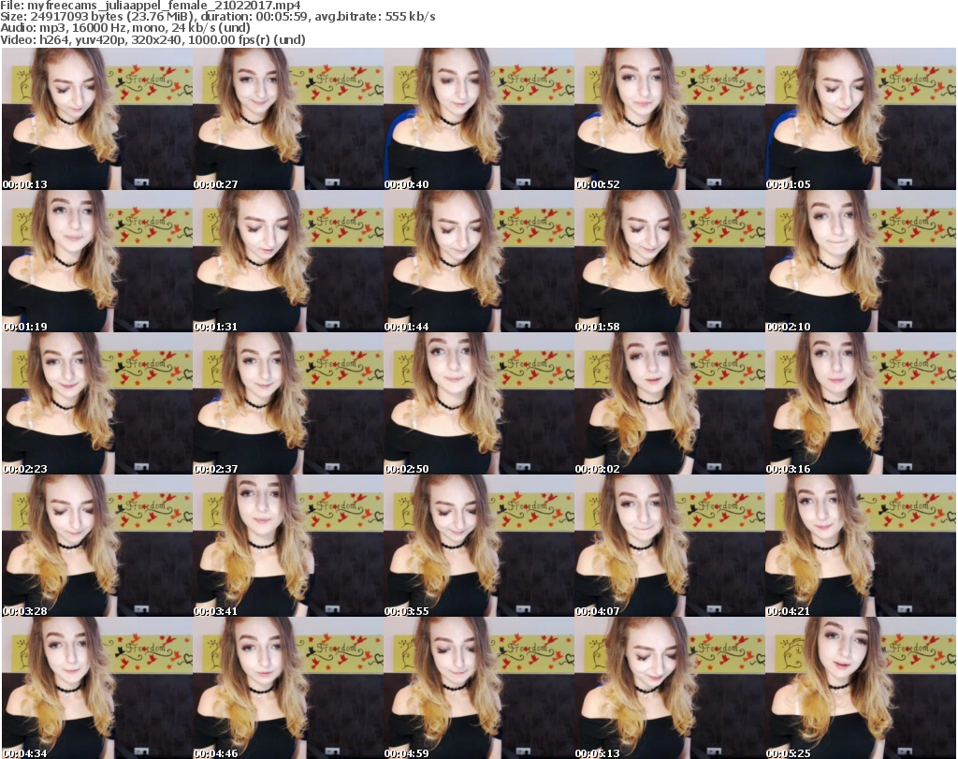
Task: Click the 00:04:07 video frame
Action: (x=670, y=546)
